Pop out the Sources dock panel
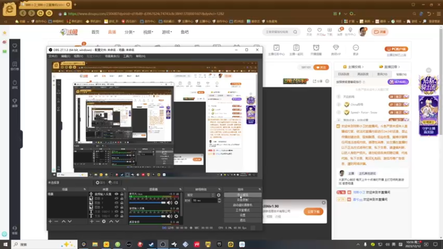Viewport: 443px width, 249px height. point(124,189)
